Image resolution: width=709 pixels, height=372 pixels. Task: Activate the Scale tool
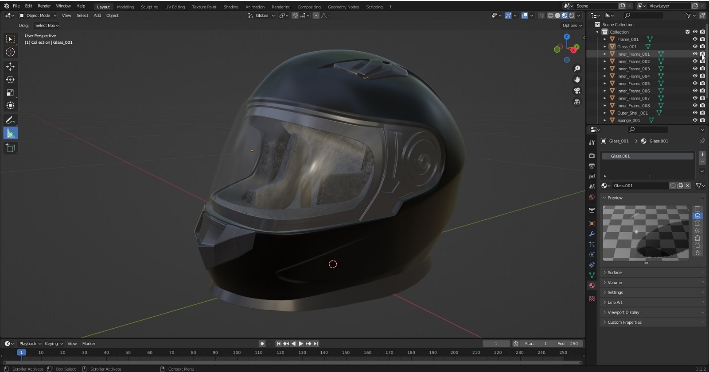click(10, 92)
